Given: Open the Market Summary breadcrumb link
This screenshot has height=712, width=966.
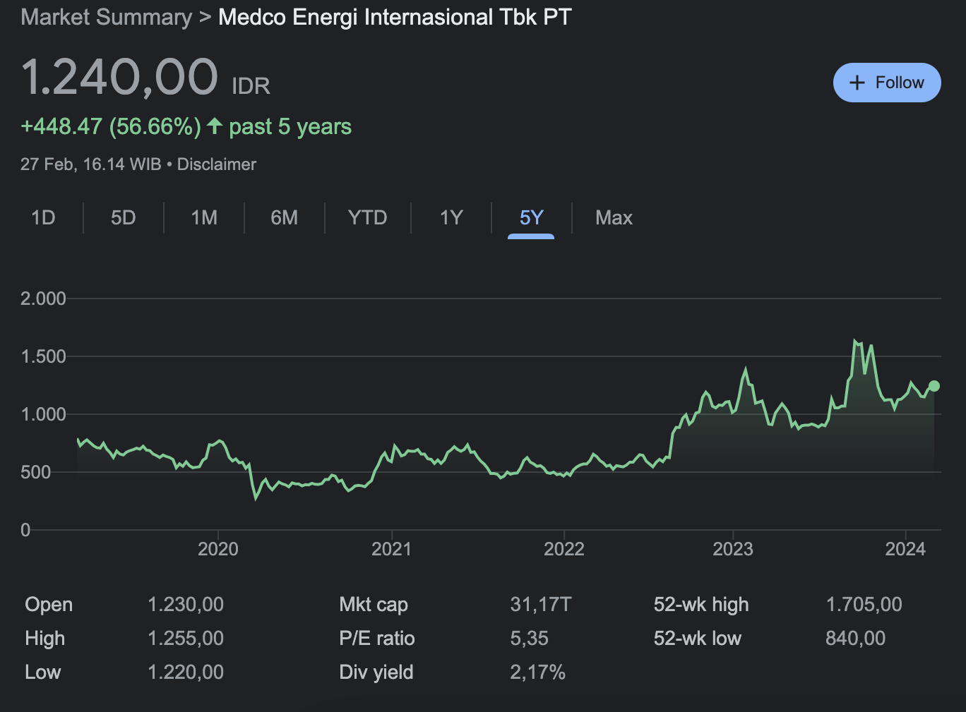Looking at the screenshot, I should pyautogui.click(x=106, y=17).
